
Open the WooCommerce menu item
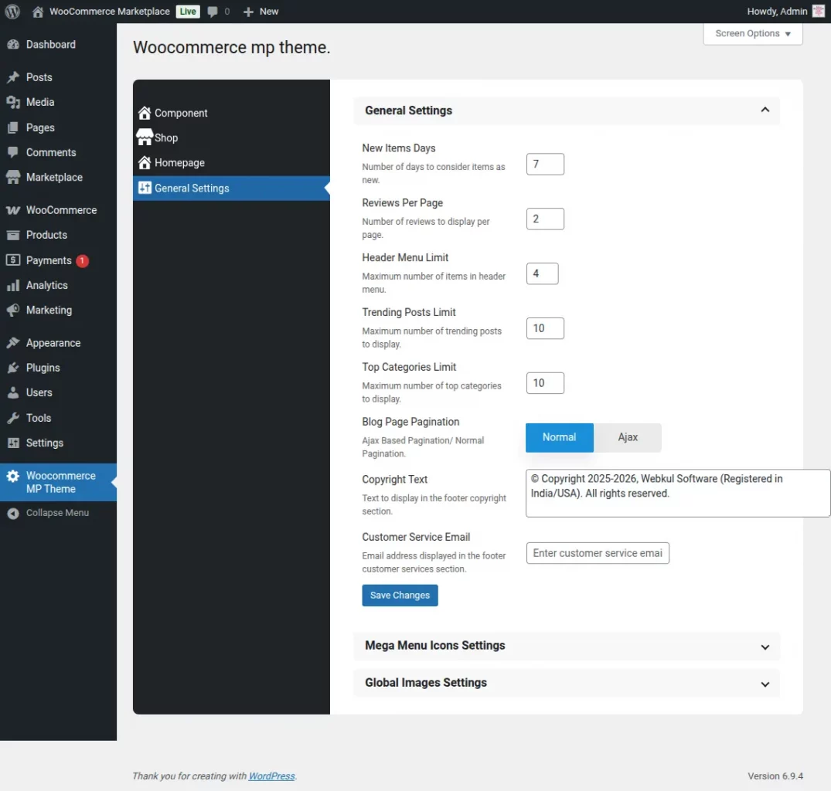click(58, 210)
